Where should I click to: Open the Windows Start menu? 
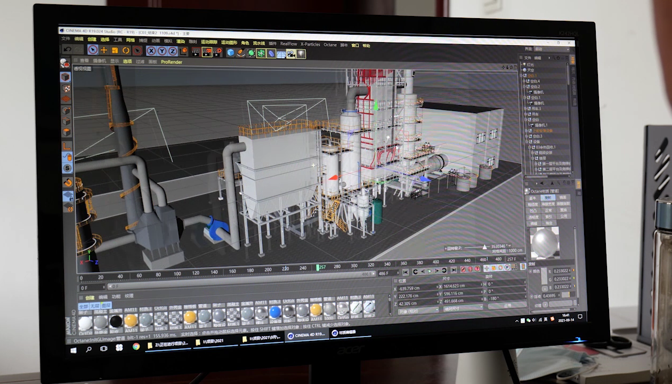pyautogui.click(x=74, y=350)
